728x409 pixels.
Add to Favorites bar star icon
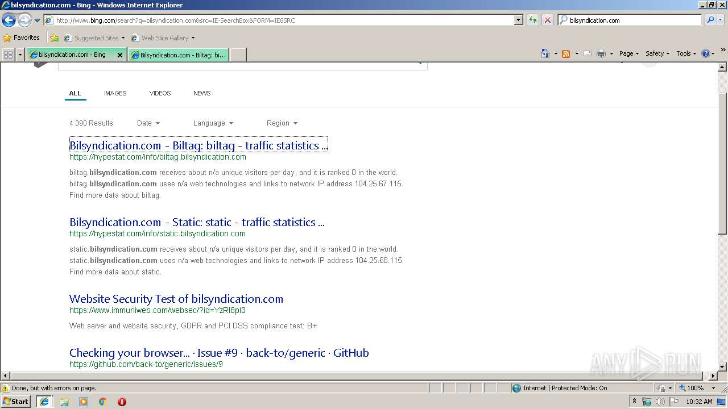pyautogui.click(x=55, y=38)
